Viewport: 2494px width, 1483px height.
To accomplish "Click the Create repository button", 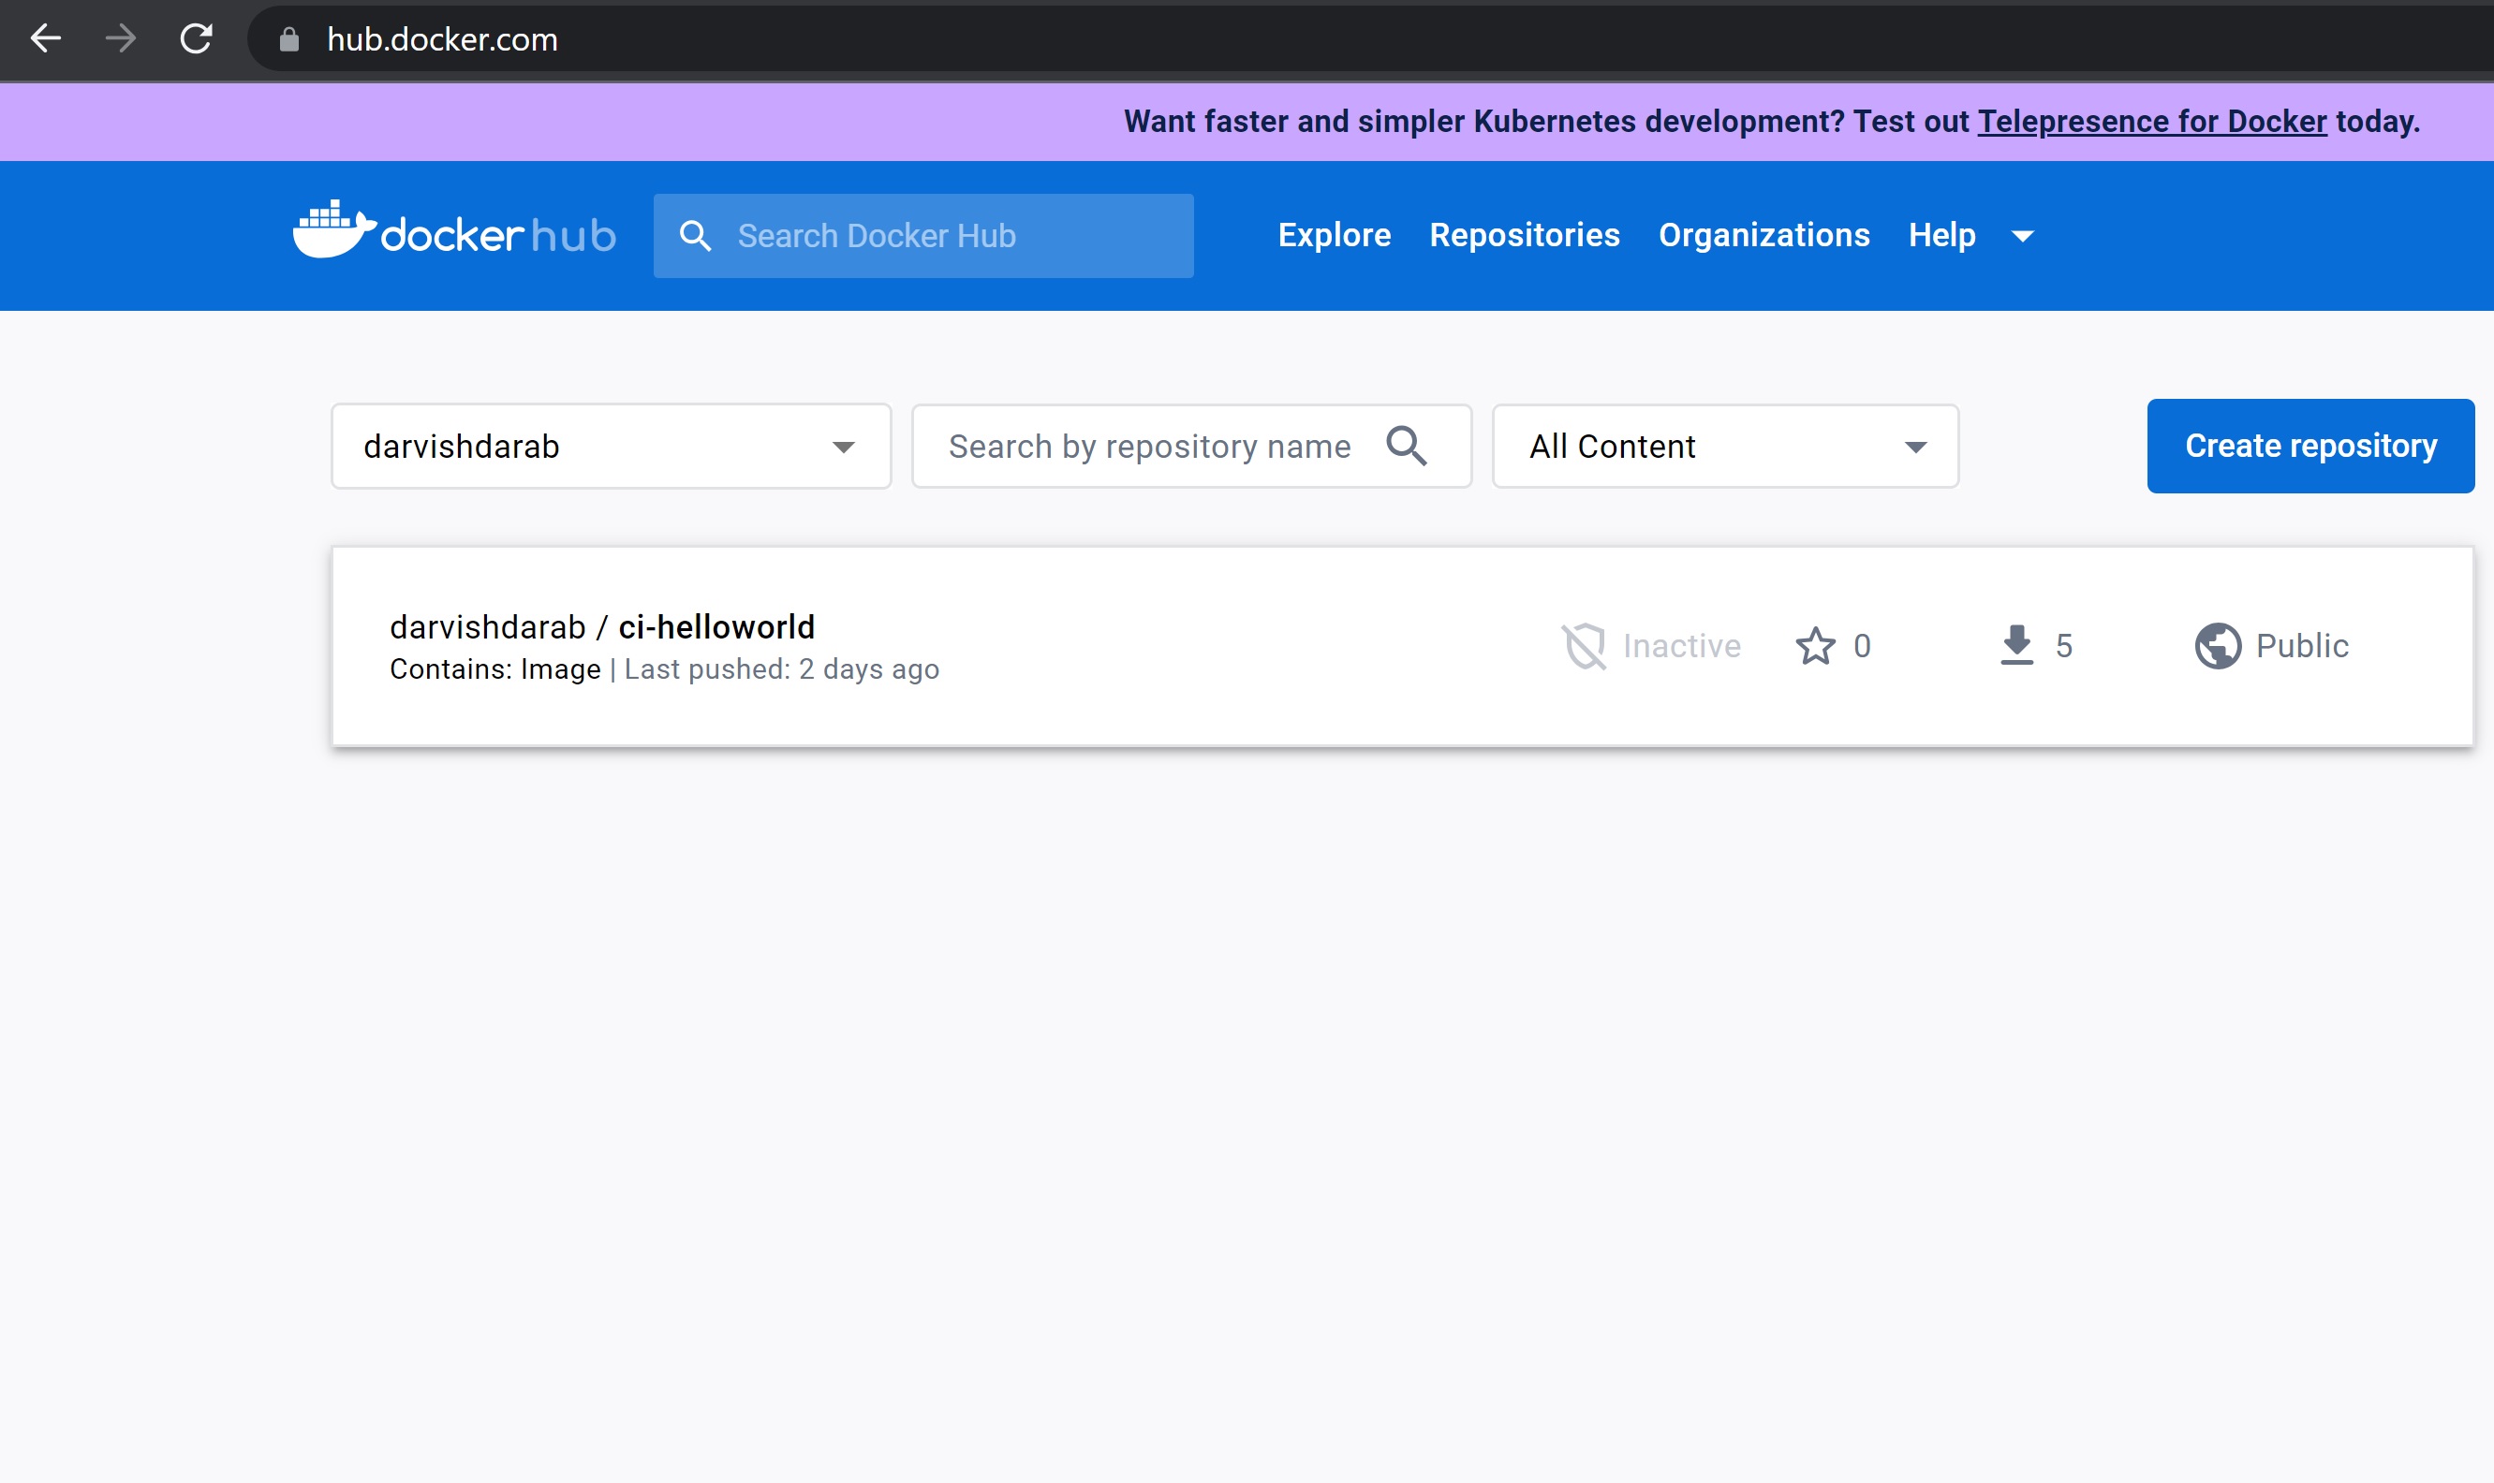I will (2310, 446).
